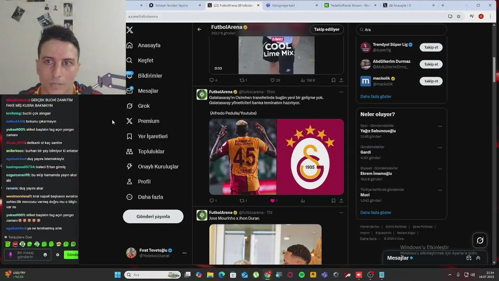499x281 pixels.
Task: Open emoji picker in chat input
Action: pos(45,255)
